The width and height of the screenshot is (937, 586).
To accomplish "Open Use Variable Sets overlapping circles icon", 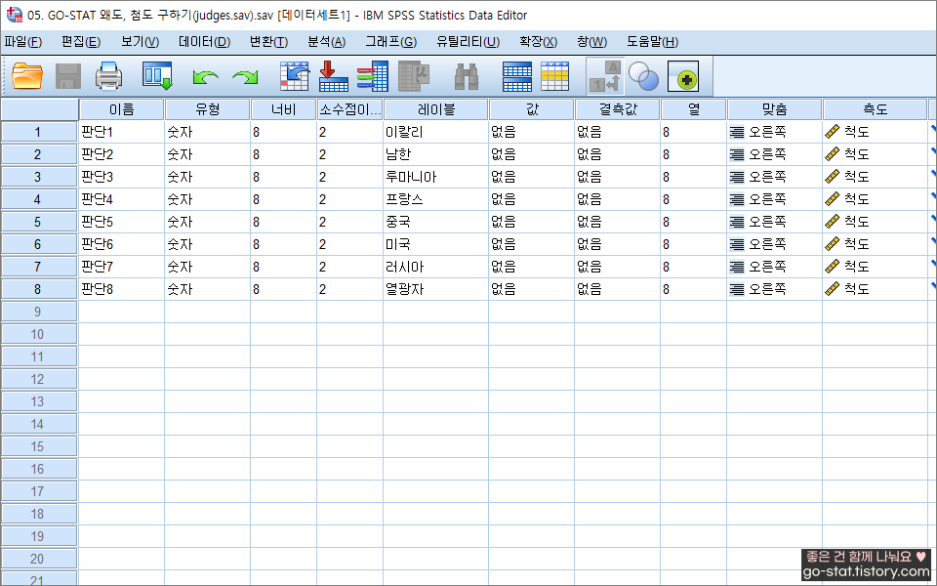I will [x=644, y=76].
